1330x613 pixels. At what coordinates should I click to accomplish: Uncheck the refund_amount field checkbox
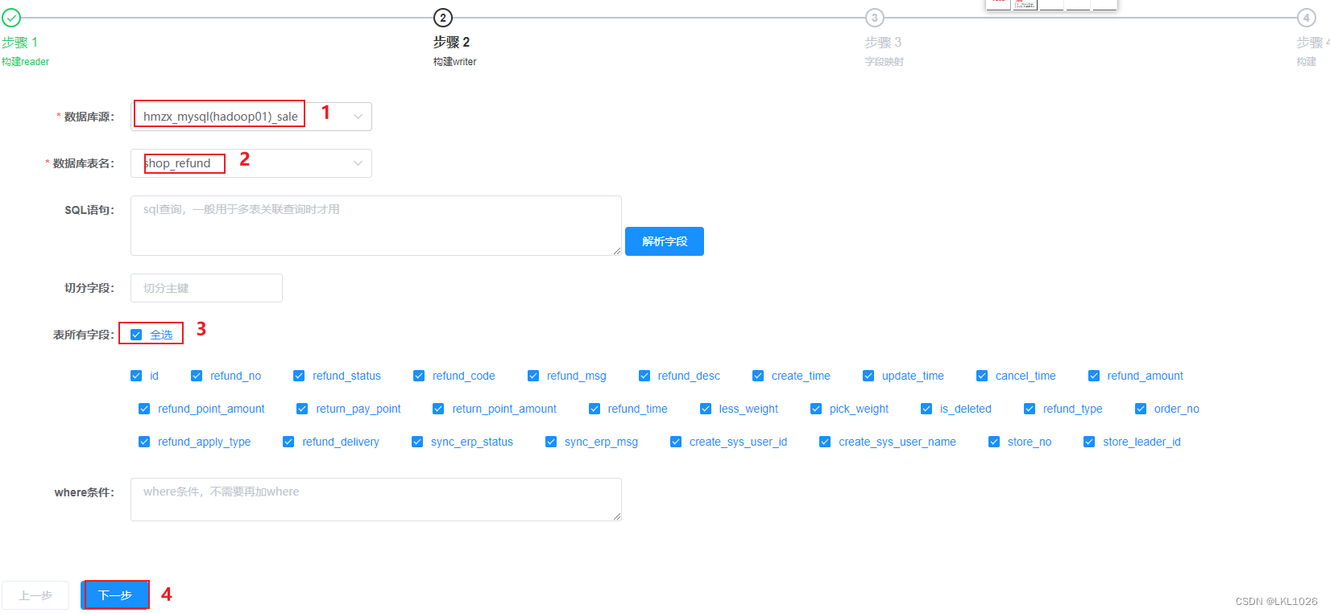point(1094,376)
